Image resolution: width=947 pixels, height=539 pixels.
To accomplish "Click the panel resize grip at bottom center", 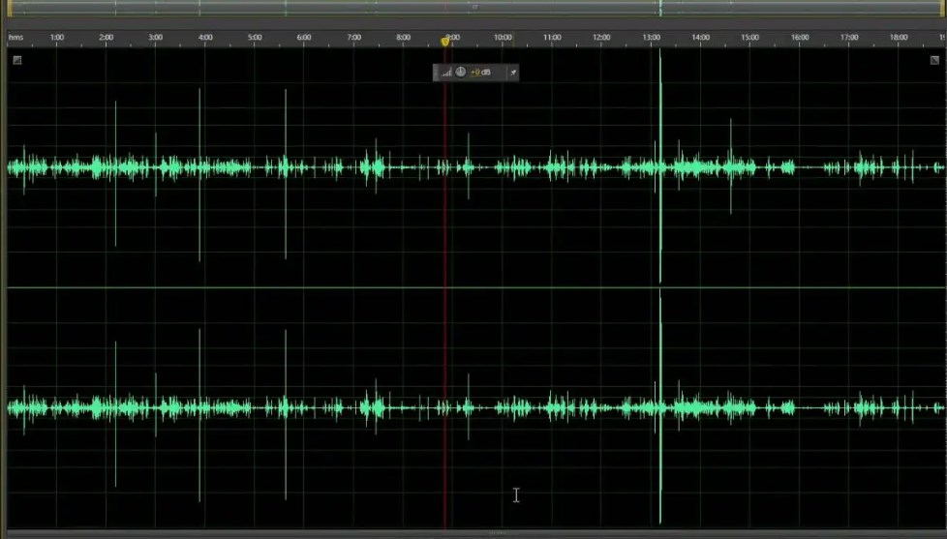I will point(498,533).
